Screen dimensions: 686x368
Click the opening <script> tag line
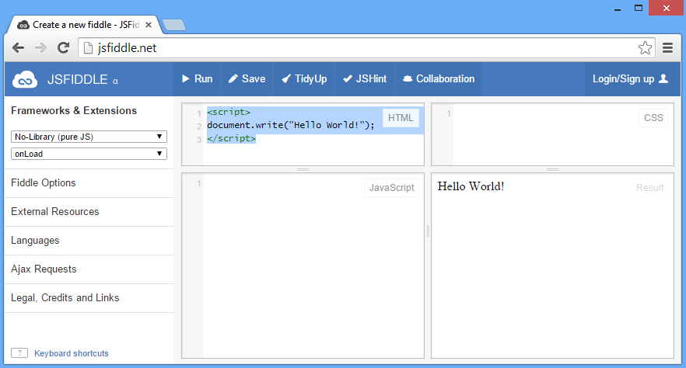229,113
